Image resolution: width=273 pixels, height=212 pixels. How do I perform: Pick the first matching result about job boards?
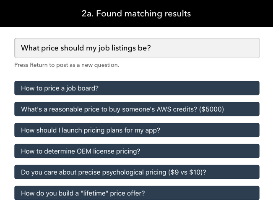point(137,88)
